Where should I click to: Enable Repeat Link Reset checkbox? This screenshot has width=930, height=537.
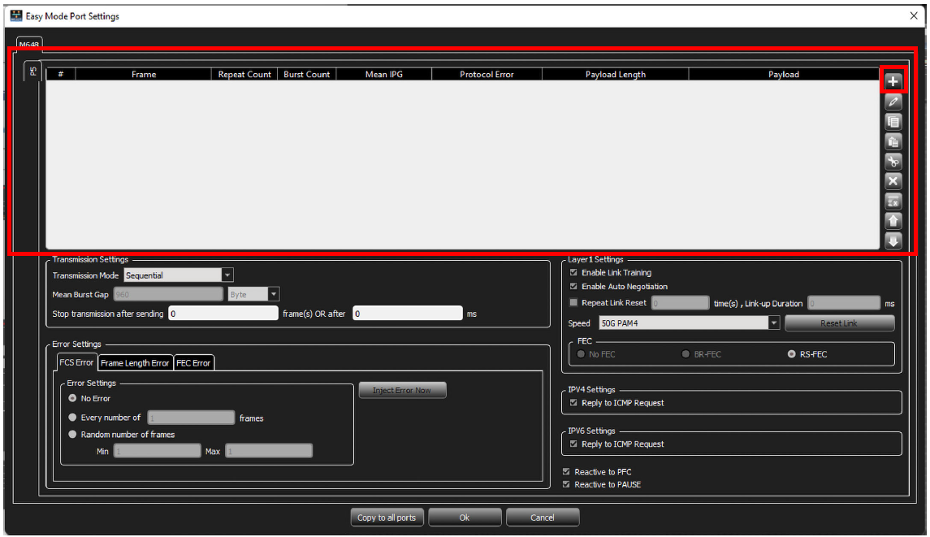coord(573,302)
